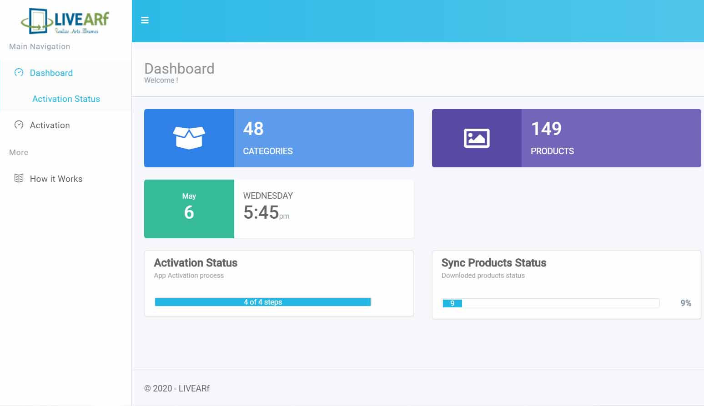704x406 pixels.
Task: Click the open box categories icon
Action: pos(189,138)
